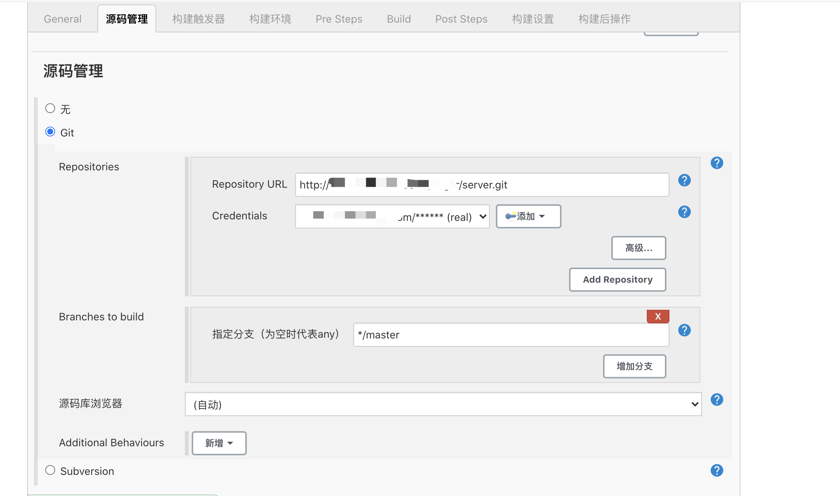Select the Git radio button
This screenshot has height=496, width=840.
50,132
